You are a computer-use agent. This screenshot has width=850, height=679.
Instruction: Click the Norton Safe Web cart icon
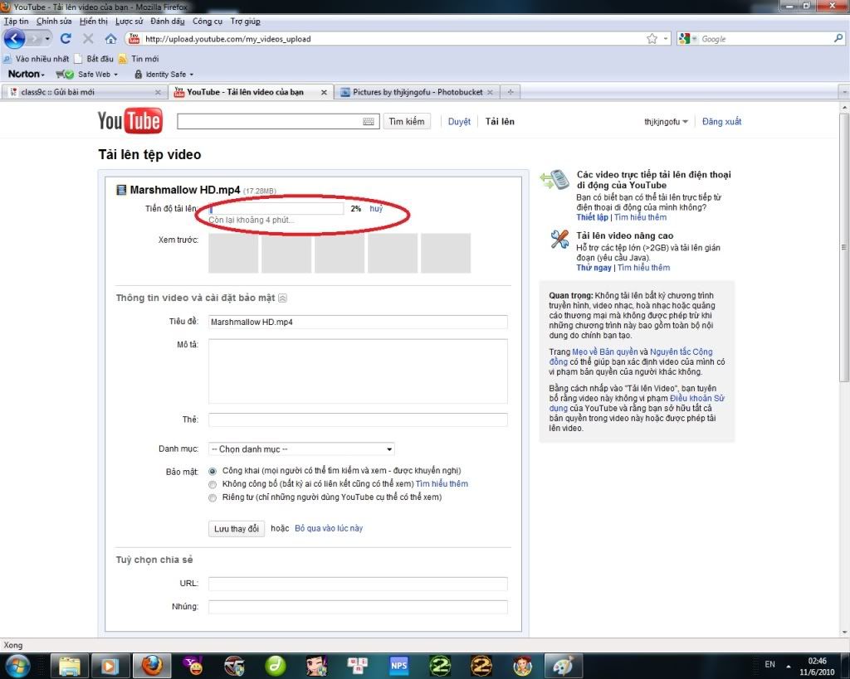pyautogui.click(x=65, y=74)
